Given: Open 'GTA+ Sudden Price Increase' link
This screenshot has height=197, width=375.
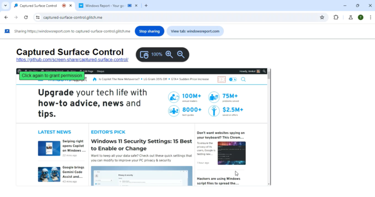Looking at the screenshot, I should tap(190, 79).
